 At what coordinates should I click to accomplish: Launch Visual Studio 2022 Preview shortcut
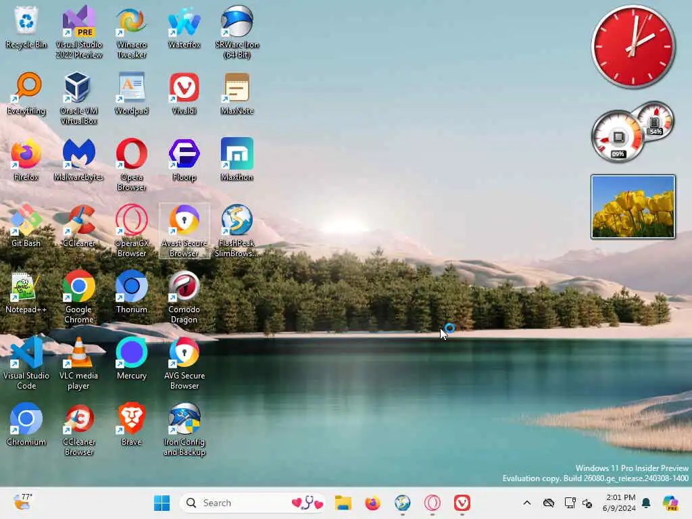coord(78,32)
